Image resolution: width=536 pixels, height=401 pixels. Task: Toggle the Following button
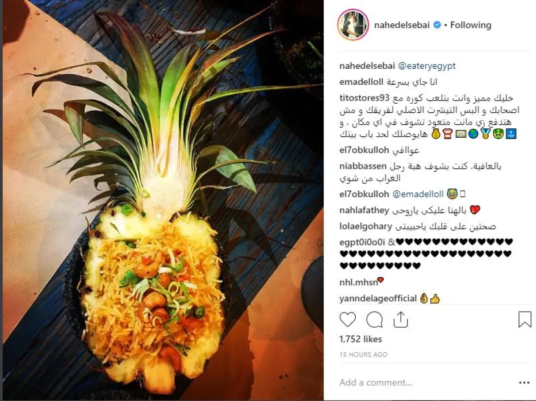click(470, 25)
